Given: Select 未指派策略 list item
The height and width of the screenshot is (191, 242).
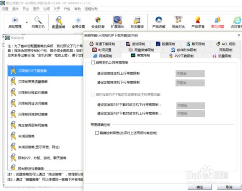Looking at the screenshot, I should [45, 136].
